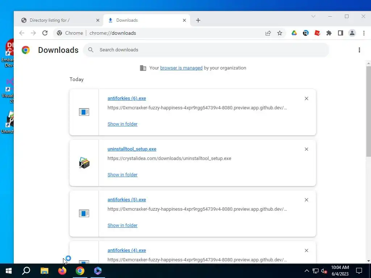Switch to the Directory listing tab
Image resolution: width=371 pixels, height=278 pixels.
click(58, 20)
